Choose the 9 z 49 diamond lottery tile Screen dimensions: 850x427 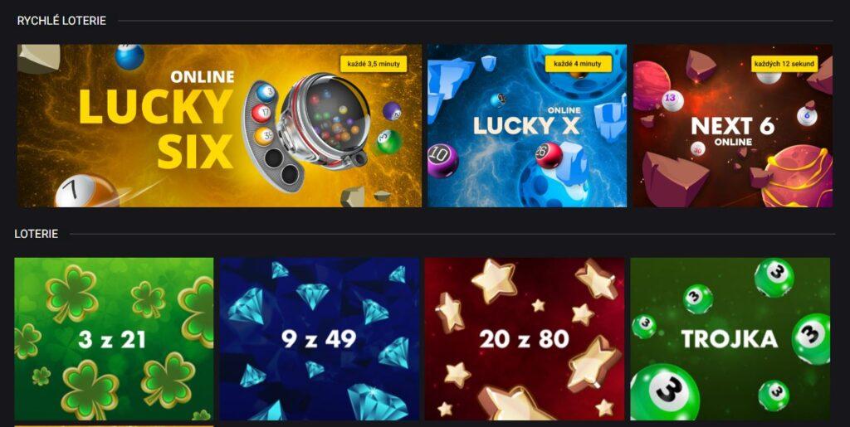click(320, 339)
